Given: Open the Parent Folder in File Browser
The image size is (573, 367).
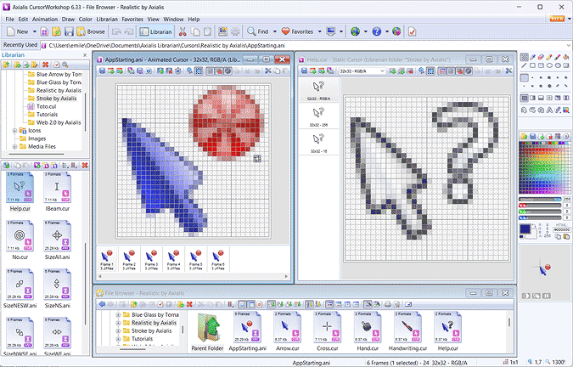Looking at the screenshot, I should (x=207, y=331).
